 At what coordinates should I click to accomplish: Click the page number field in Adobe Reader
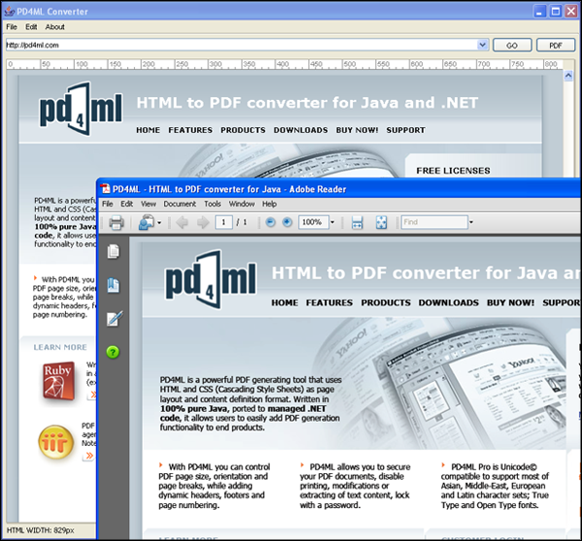(224, 222)
